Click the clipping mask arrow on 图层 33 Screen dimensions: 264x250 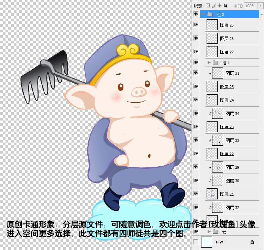pos(210,140)
